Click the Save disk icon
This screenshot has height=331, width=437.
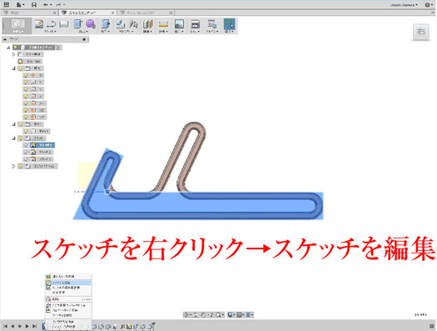point(34,5)
